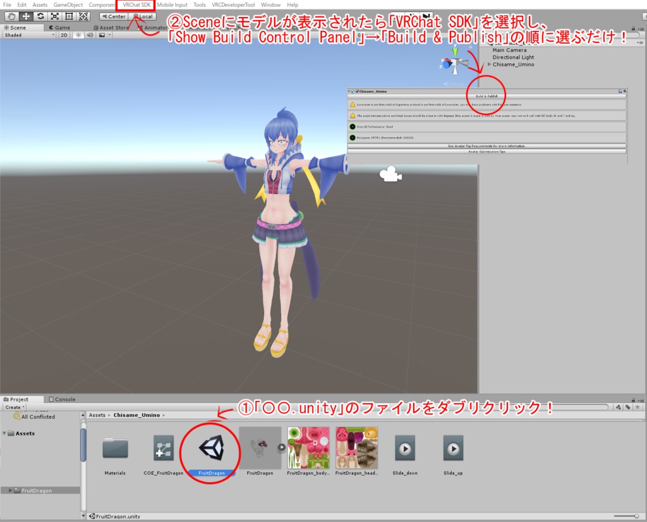This screenshot has height=522, width=647.
Task: Switch to the Game tab
Action: coord(59,28)
